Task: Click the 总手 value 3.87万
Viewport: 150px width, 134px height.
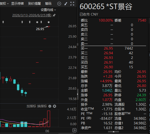Action: 107,86
